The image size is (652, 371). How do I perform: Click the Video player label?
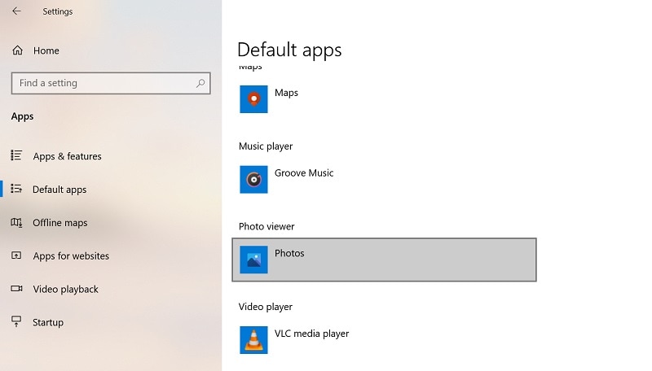coord(266,307)
